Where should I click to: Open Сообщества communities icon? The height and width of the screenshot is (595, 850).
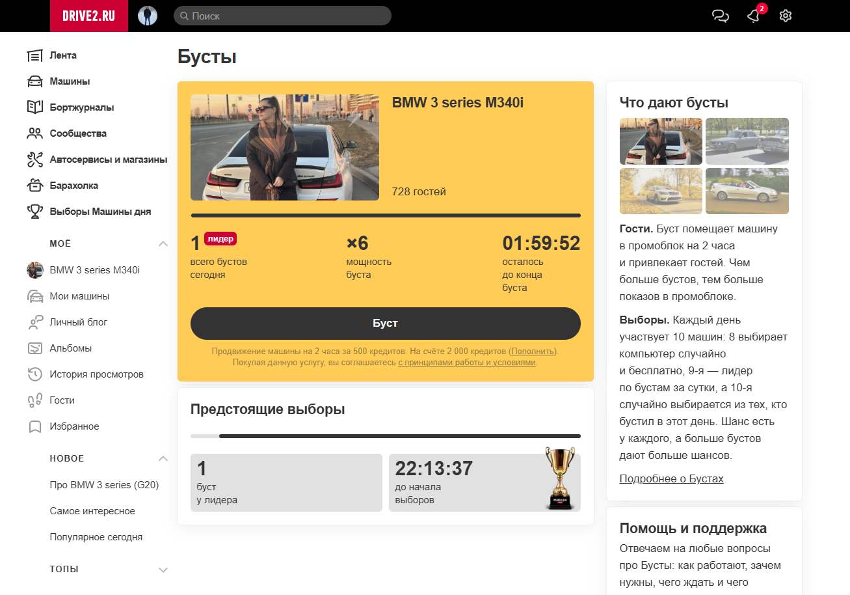(34, 133)
